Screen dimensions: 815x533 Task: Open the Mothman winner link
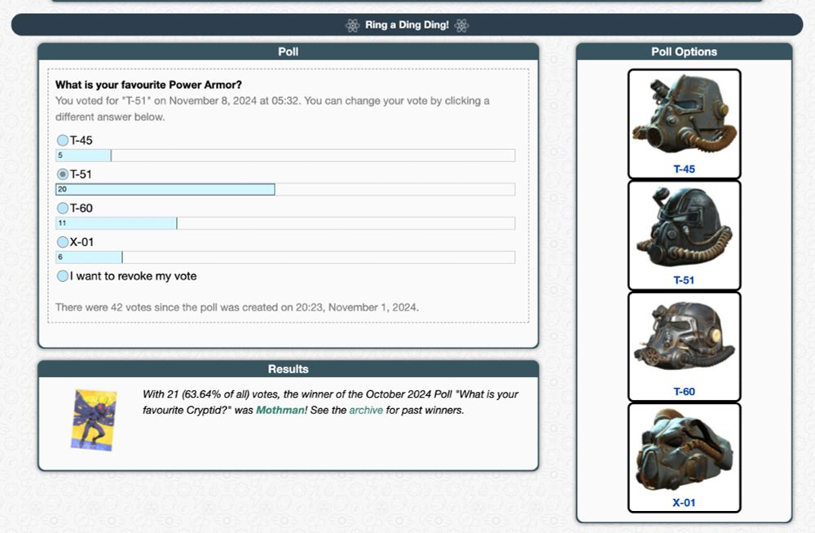point(280,410)
